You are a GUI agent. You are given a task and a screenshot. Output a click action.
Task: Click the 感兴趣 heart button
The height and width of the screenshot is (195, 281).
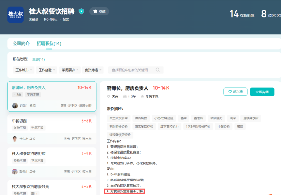[235, 92]
